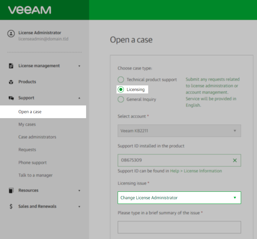This screenshot has width=257, height=239.
Task: Click the Sales and Renewals dollar icon
Action: 11,206
